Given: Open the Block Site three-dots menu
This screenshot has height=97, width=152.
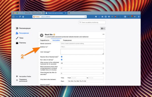Looking at the screenshot, I should coord(103,34).
